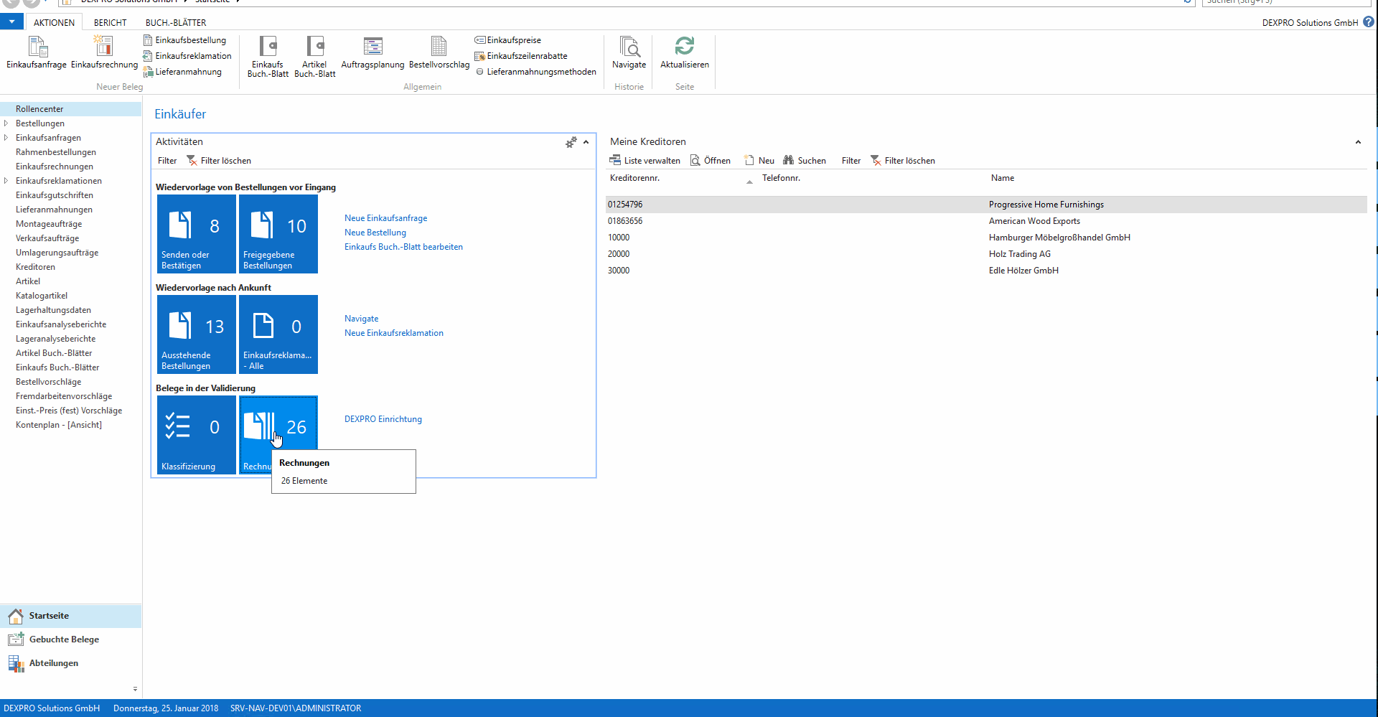Open Einkaufs Buch.-Blatt from ribbon
This screenshot has height=717, width=1378.
point(268,47)
